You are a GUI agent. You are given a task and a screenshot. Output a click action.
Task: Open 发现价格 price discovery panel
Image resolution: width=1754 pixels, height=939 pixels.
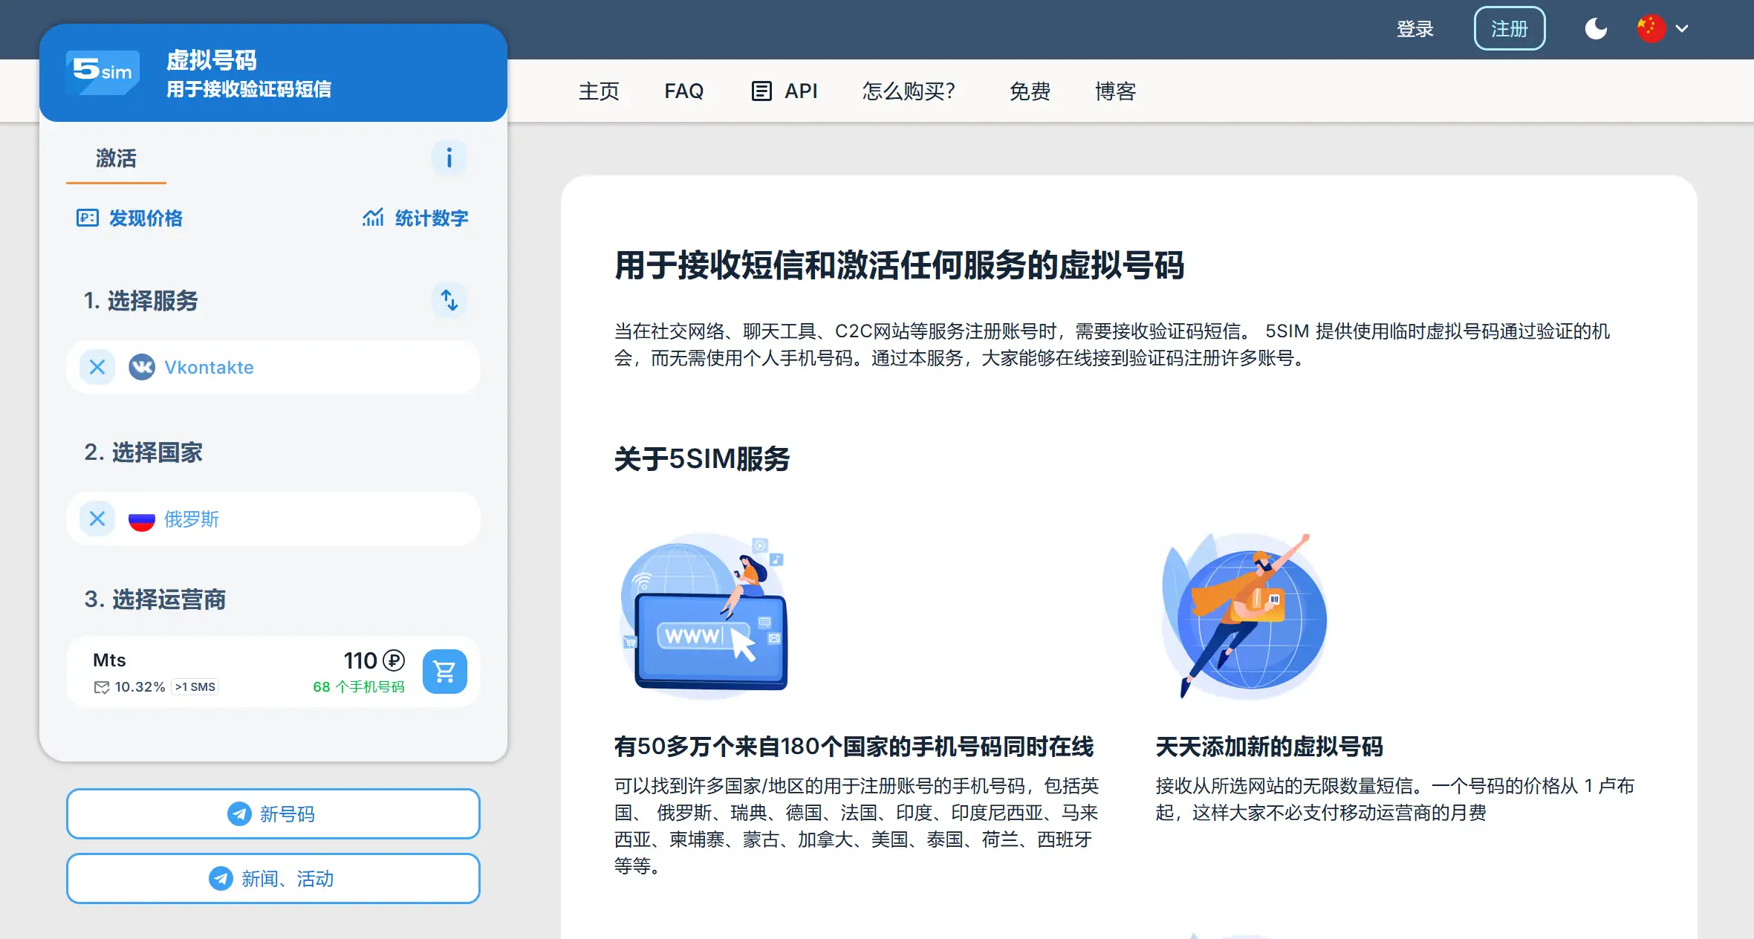[x=129, y=218]
